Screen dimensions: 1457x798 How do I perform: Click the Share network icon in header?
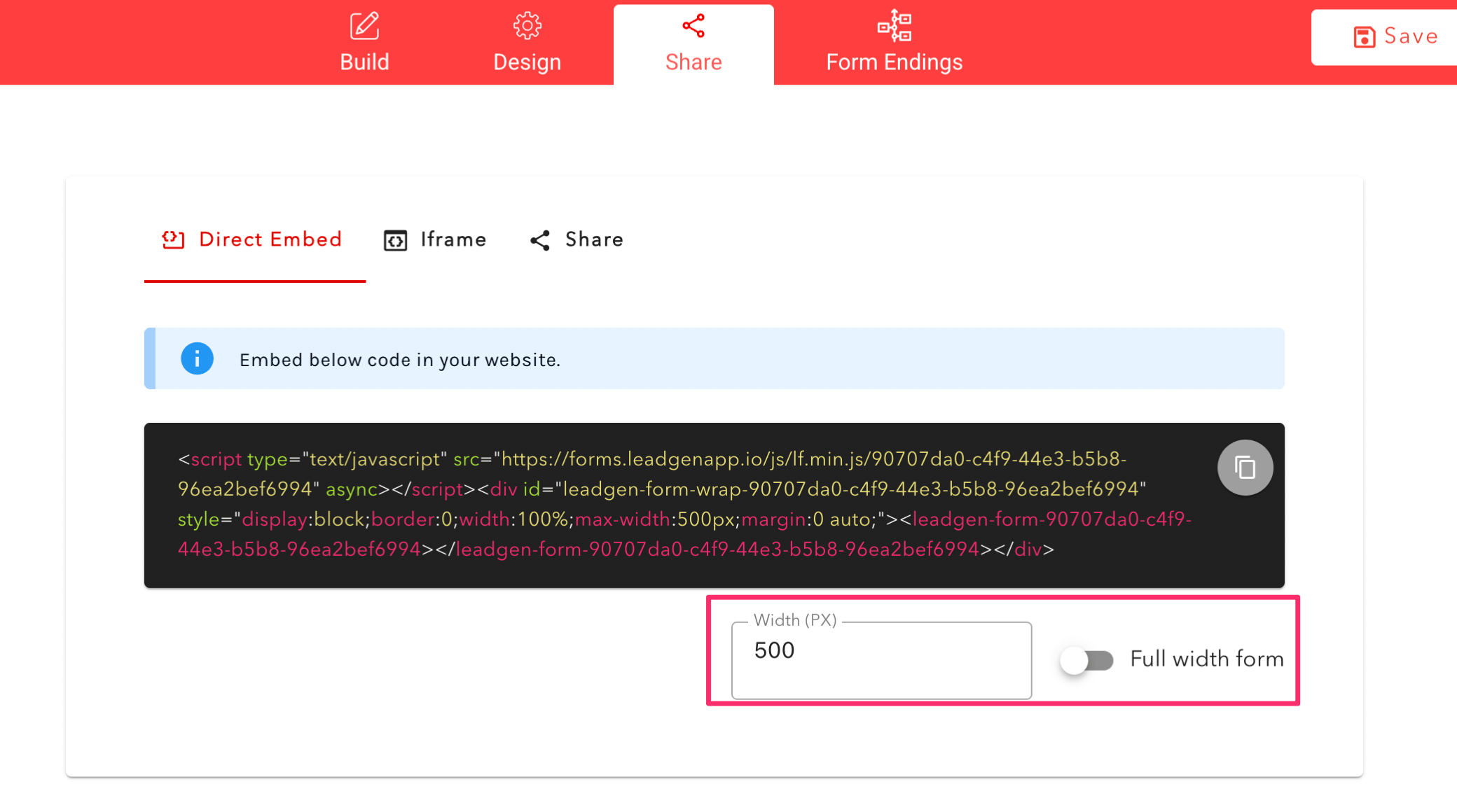coord(693,26)
